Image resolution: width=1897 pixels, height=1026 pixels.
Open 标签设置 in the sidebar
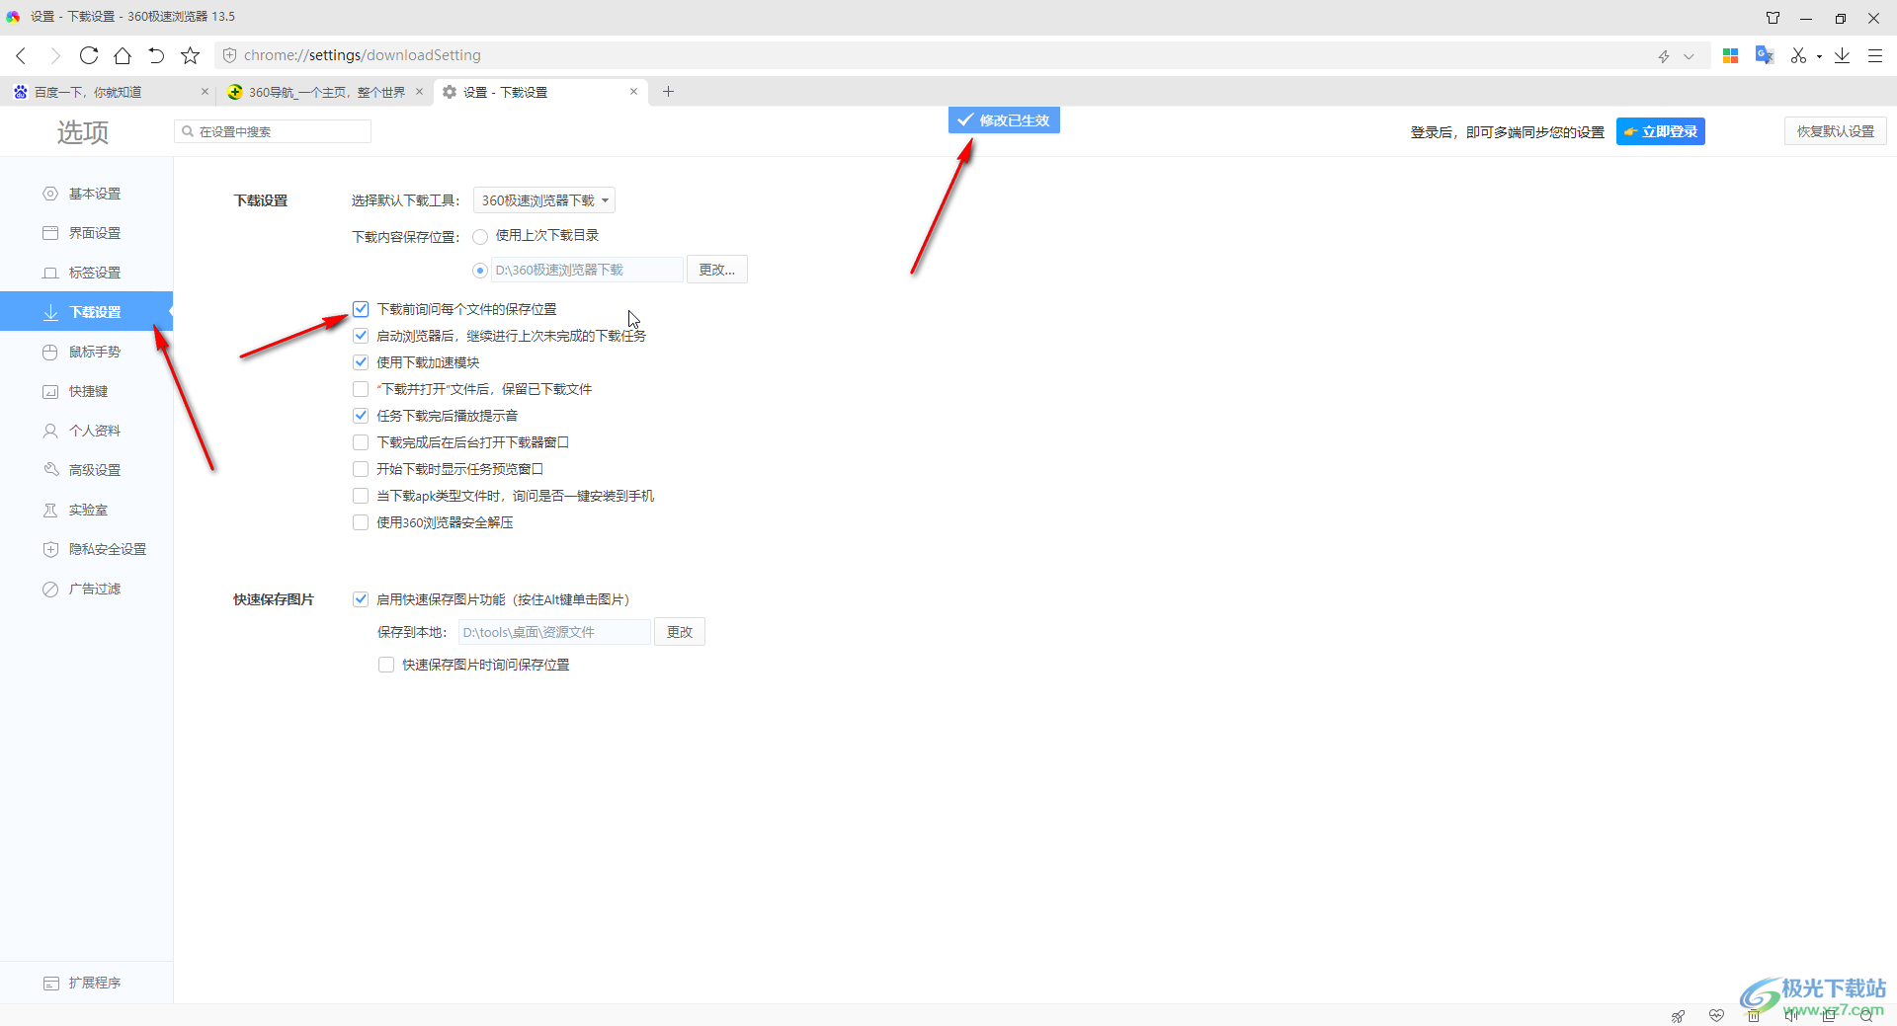[86, 273]
